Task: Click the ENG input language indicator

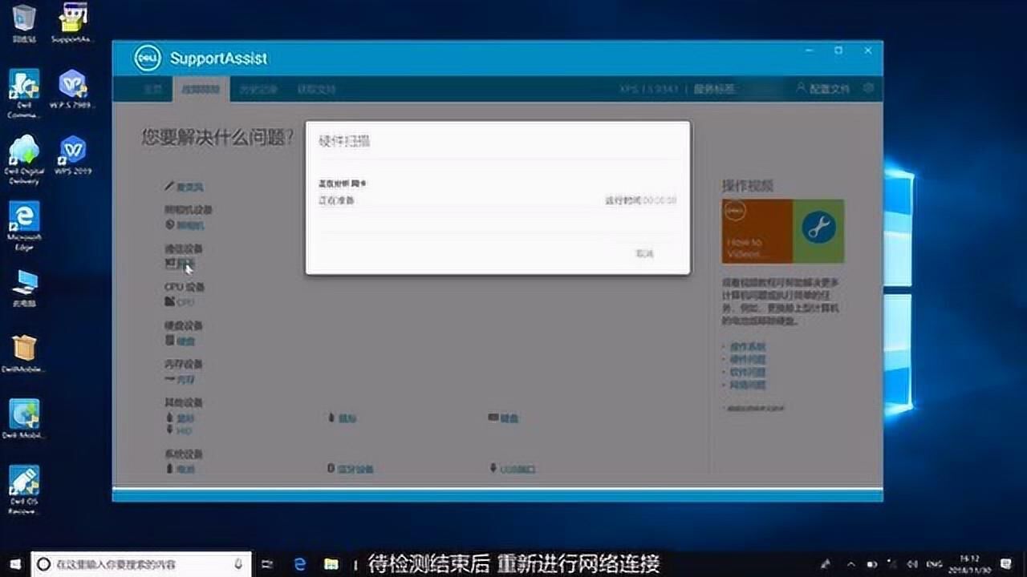Action: (x=936, y=564)
